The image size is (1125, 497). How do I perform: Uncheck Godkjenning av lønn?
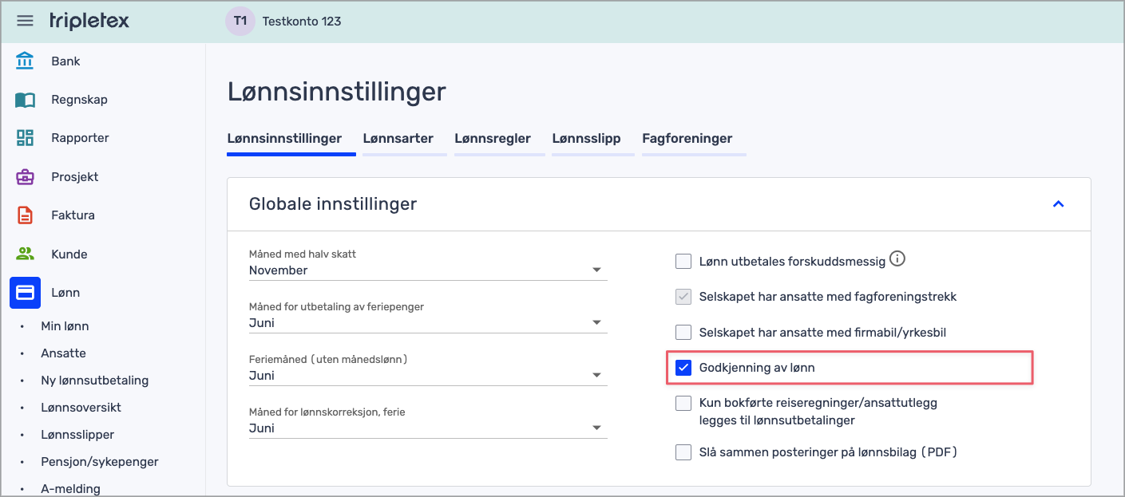tap(683, 368)
